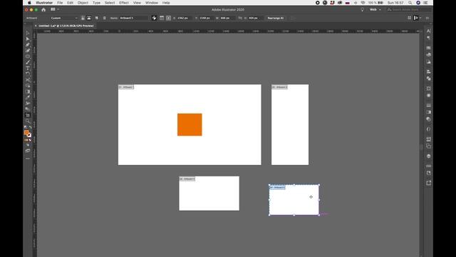Open Align panel icon in right dock
This screenshot has width=456, height=257.
(429, 71)
